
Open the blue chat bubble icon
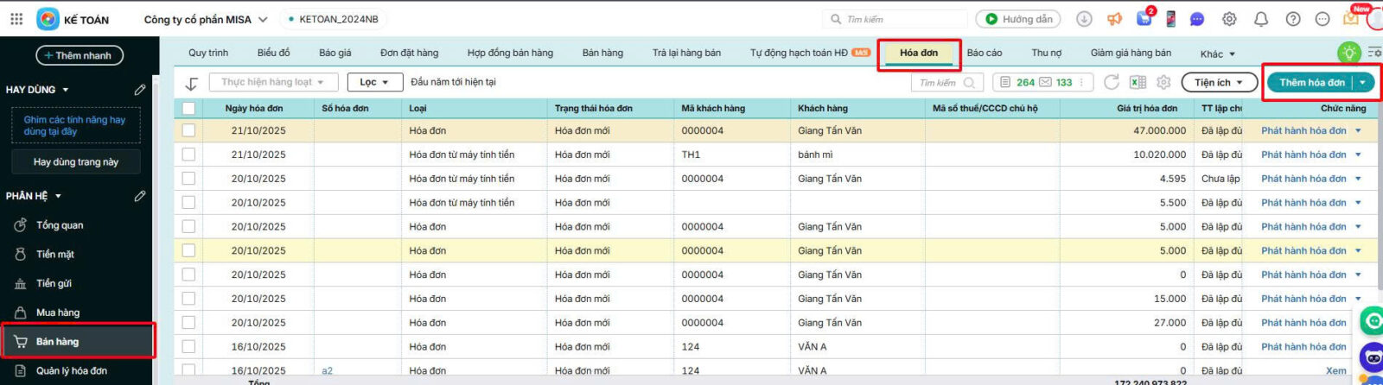pyautogui.click(x=1197, y=19)
